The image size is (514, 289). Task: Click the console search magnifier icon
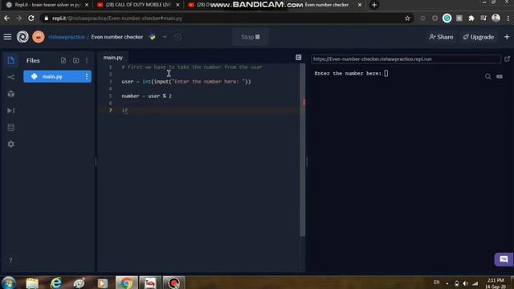click(487, 77)
